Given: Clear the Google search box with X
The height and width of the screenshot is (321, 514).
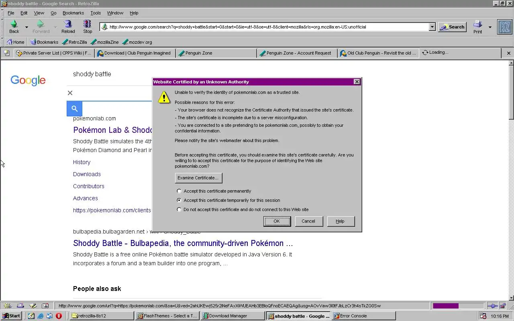Looking at the screenshot, I should coord(70,93).
